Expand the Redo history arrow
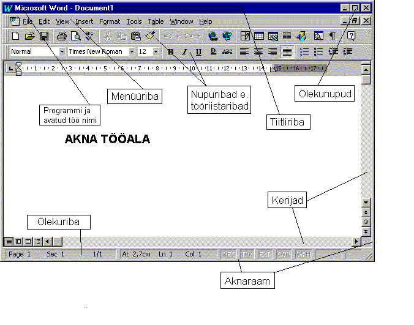The image size is (414, 325). 199,36
